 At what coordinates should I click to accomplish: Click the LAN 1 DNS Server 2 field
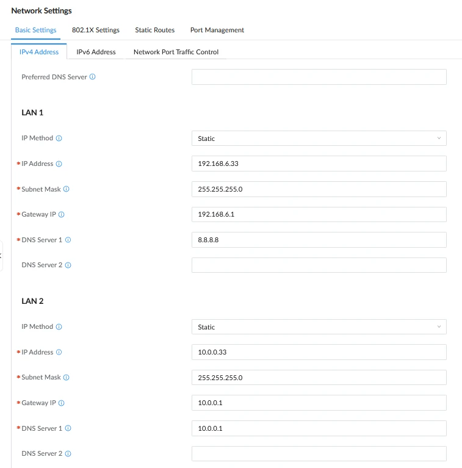pos(319,265)
